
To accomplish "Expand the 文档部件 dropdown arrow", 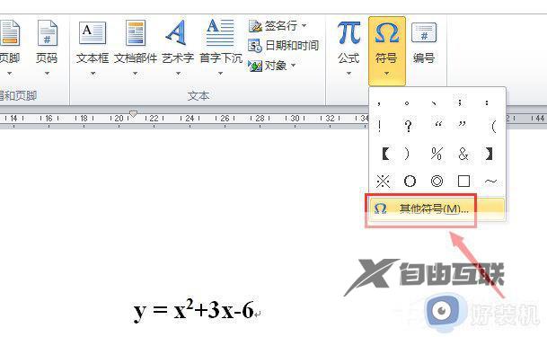I will coord(135,74).
